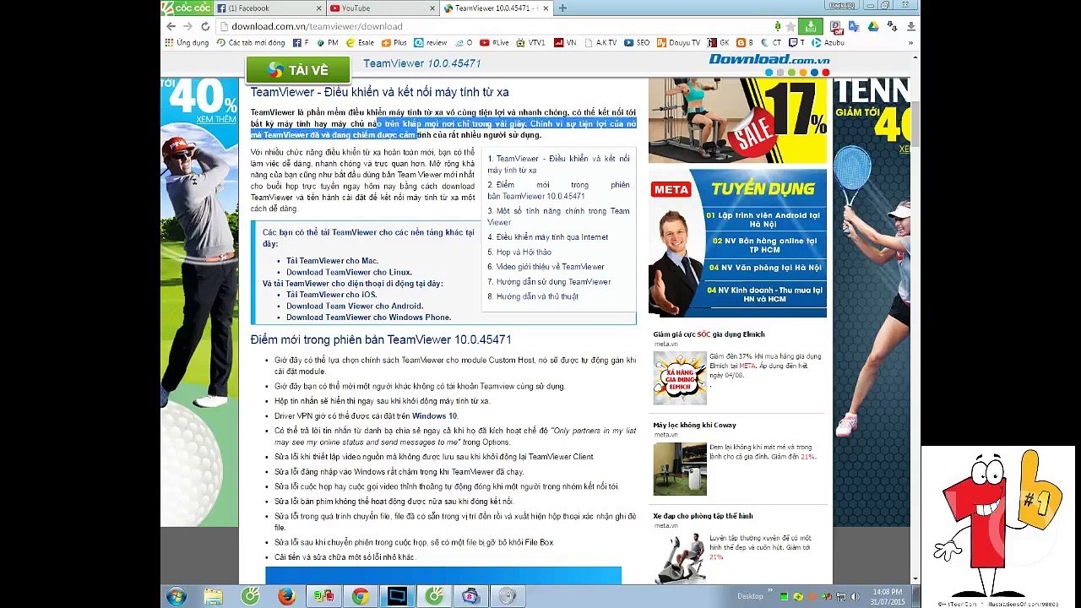Open the Tải TeamViewer cho iOS link
The height and width of the screenshot is (608, 1081).
pyautogui.click(x=331, y=295)
